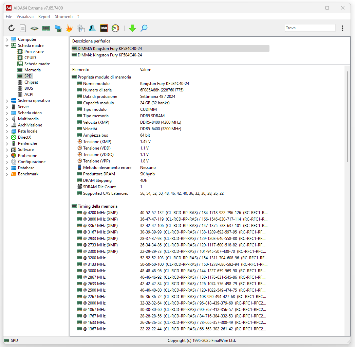Image resolution: width=355 pixels, height=347 pixels.
Task: Select Chipset in the tree
Action: point(31,82)
